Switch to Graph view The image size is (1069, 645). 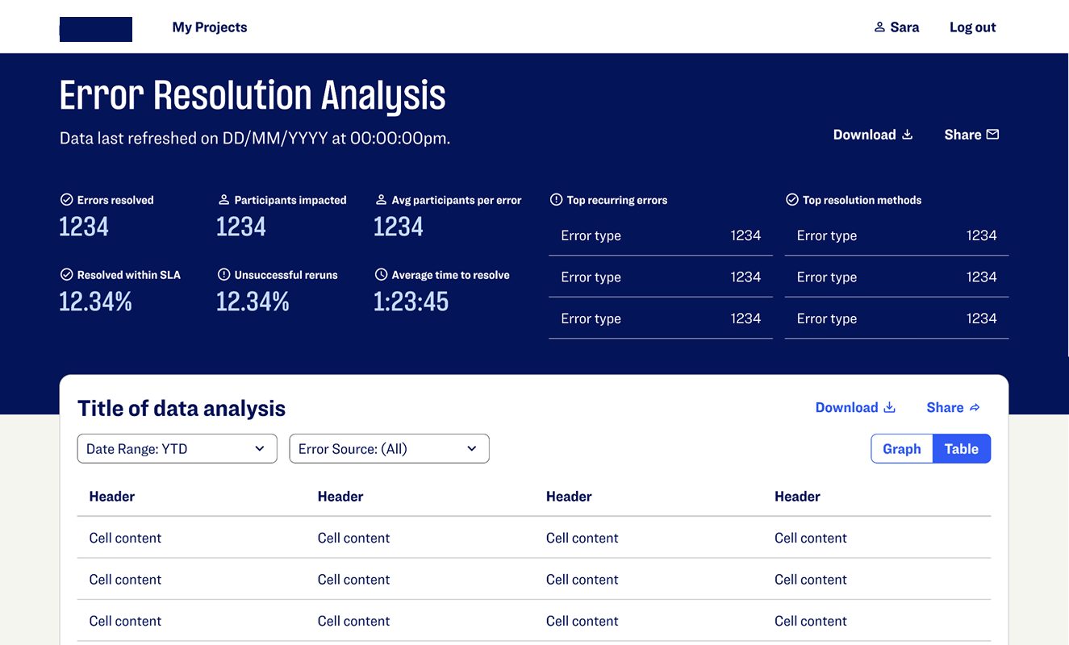tap(902, 449)
